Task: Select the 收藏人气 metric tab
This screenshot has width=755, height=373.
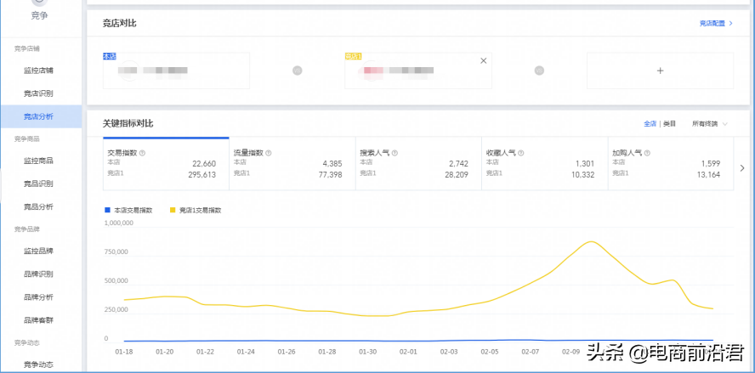Action: [x=545, y=164]
